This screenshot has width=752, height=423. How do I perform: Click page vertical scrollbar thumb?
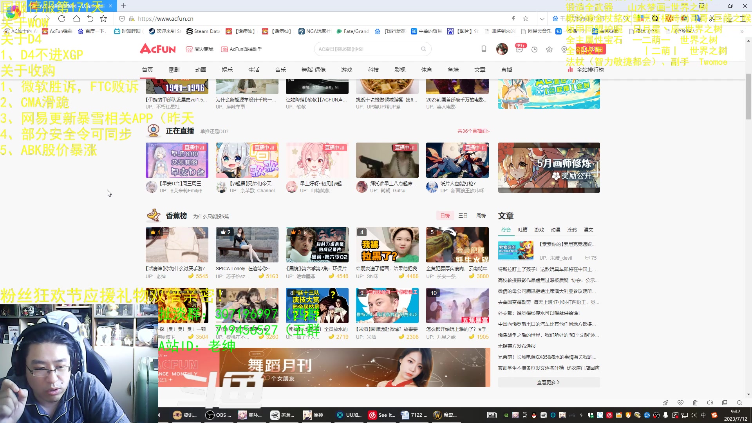(748, 96)
